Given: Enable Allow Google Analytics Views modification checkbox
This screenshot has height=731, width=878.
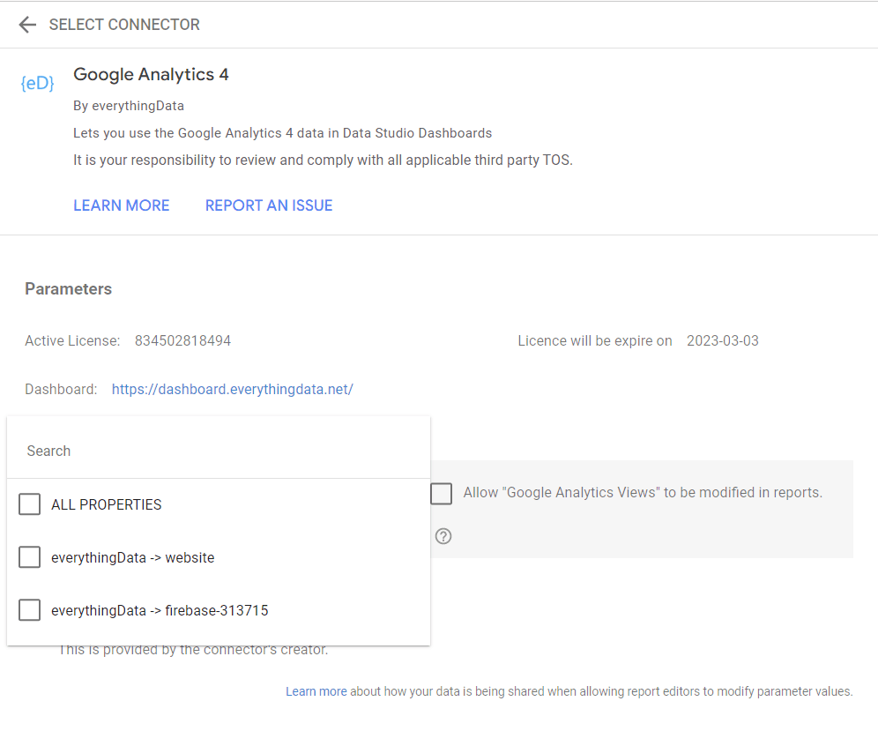Looking at the screenshot, I should pos(442,493).
